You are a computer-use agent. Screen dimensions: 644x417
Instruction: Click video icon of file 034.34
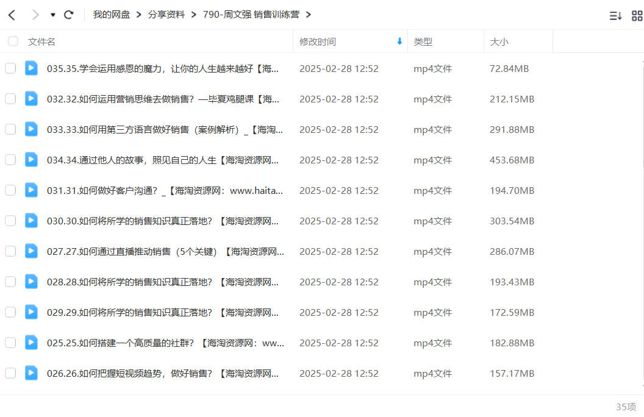click(31, 160)
